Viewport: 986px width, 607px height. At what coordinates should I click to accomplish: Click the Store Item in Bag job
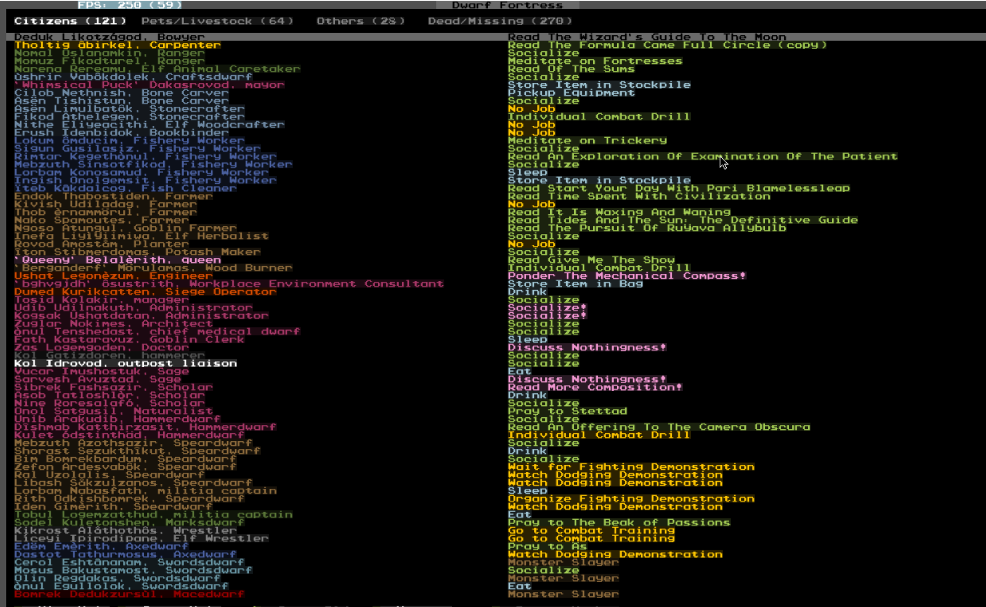point(575,284)
